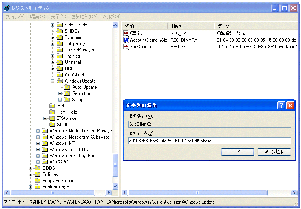Open the ヘルプ(H) menu

[x=112, y=17]
